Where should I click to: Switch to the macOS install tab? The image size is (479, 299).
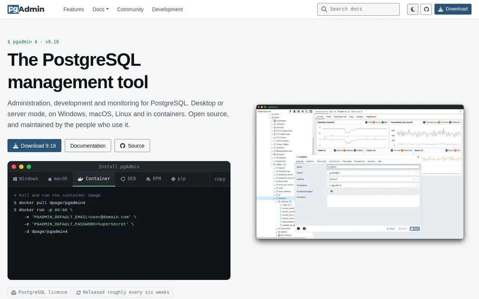click(x=58, y=179)
